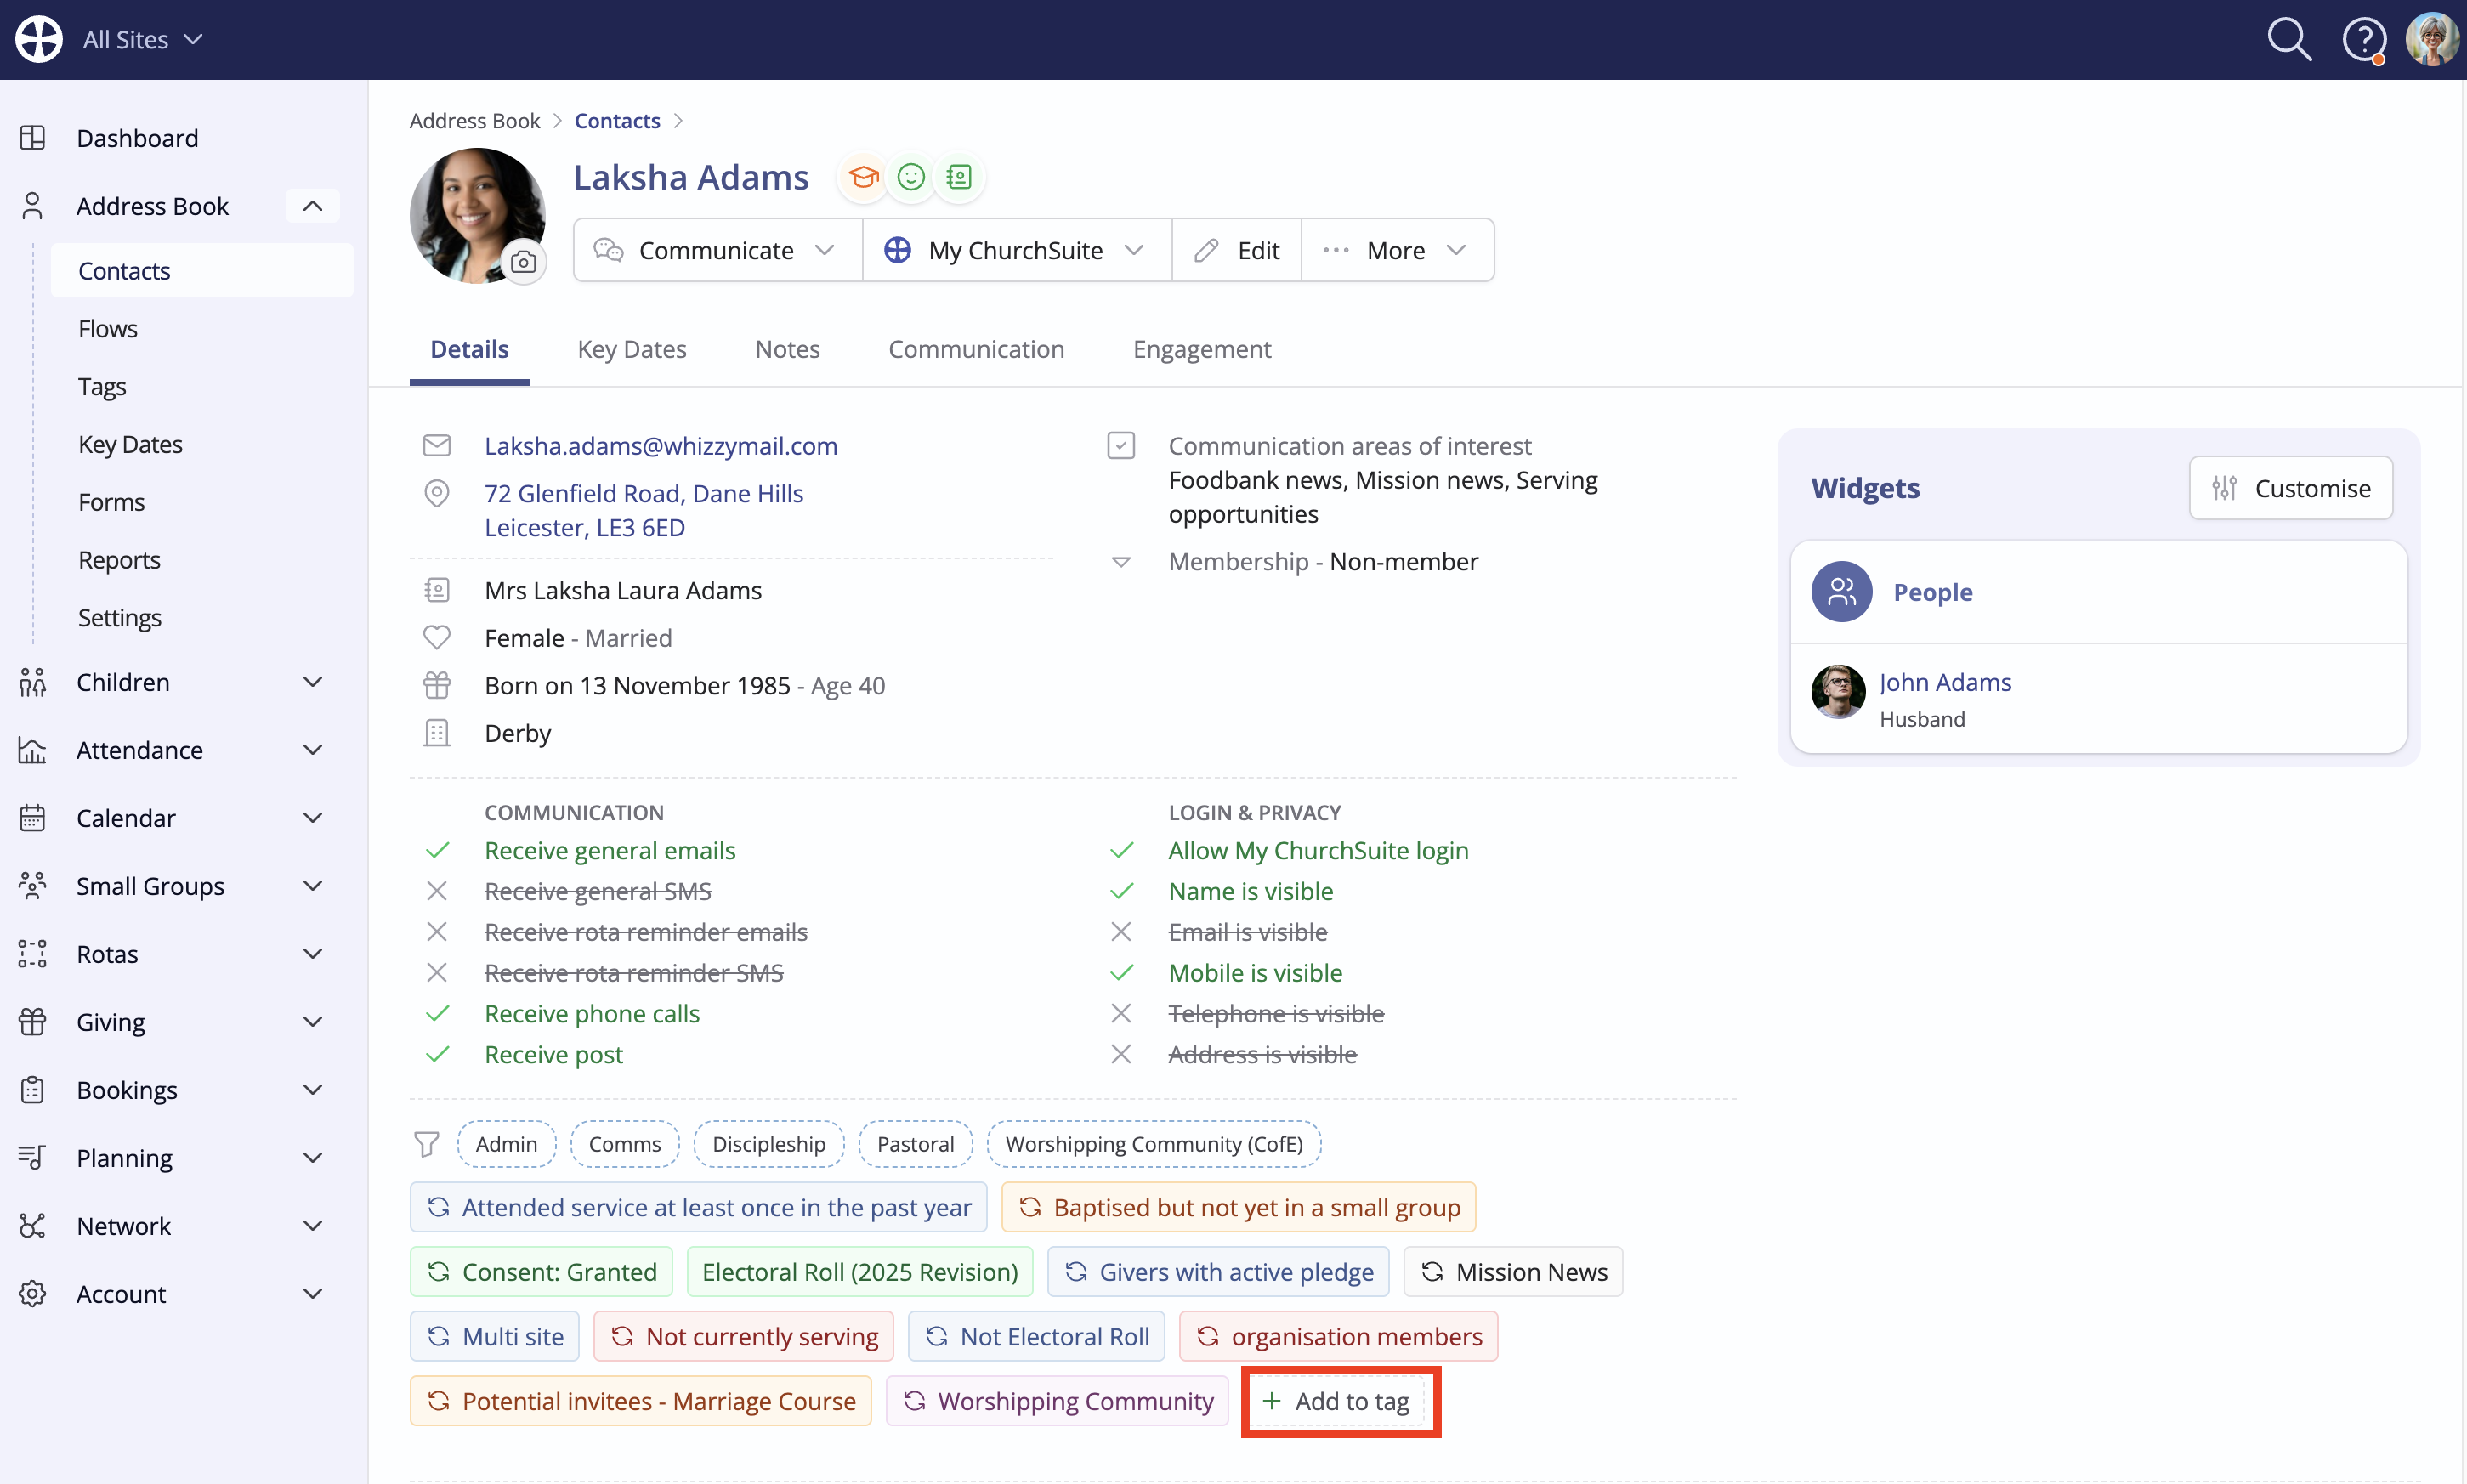Open the 72 Glenfield Road address link

pos(644,510)
